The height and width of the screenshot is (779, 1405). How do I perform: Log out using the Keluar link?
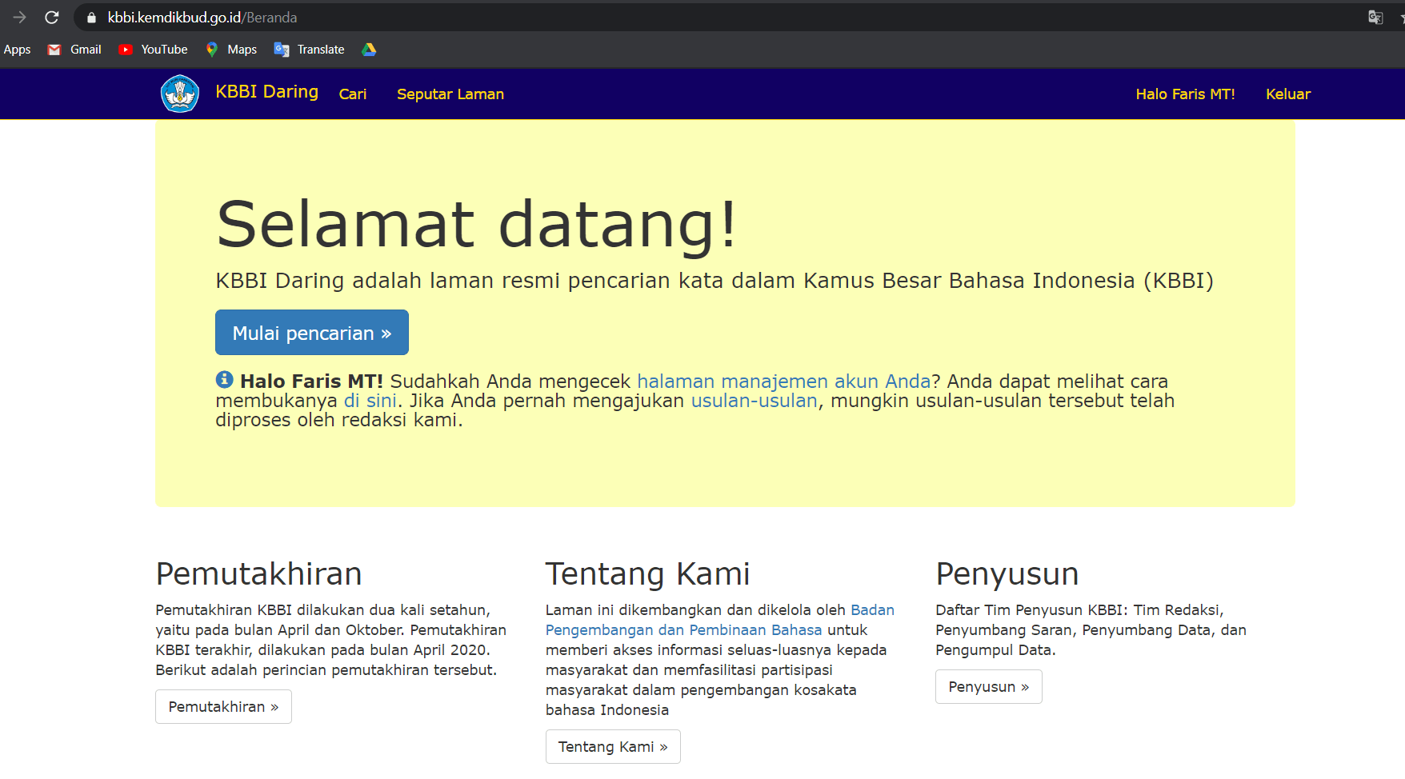click(x=1288, y=94)
